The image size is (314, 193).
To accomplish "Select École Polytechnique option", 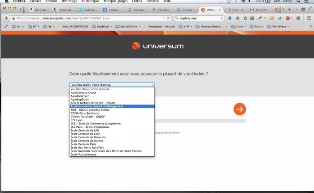I will tap(112, 154).
